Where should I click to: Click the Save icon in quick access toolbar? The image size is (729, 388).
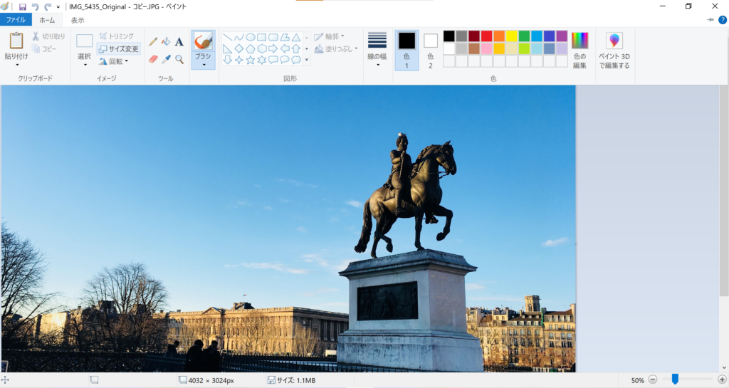tap(23, 6)
